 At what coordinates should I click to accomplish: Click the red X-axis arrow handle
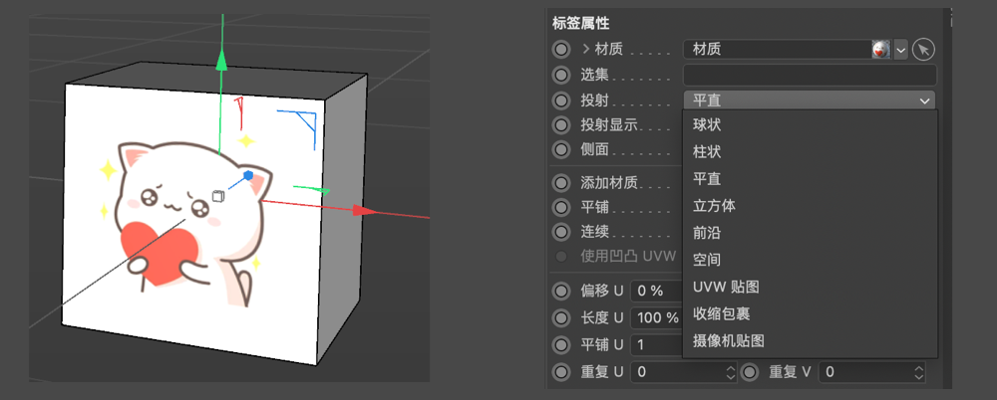[366, 211]
